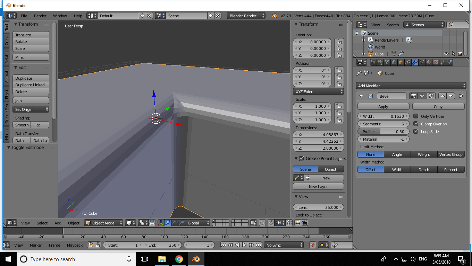472x266 pixels.
Task: Open the Render menu in the top bar
Action: tap(40, 16)
